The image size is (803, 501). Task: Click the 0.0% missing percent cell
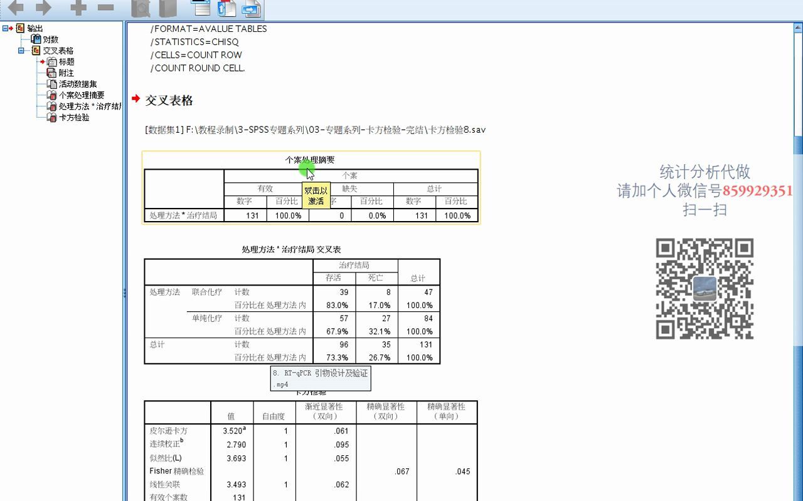point(373,215)
